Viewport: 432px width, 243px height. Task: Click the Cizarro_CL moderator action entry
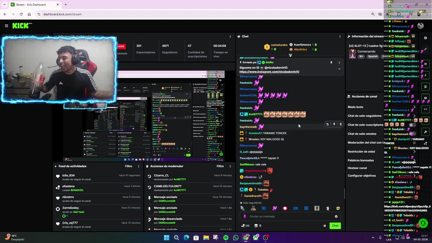(x=190, y=178)
